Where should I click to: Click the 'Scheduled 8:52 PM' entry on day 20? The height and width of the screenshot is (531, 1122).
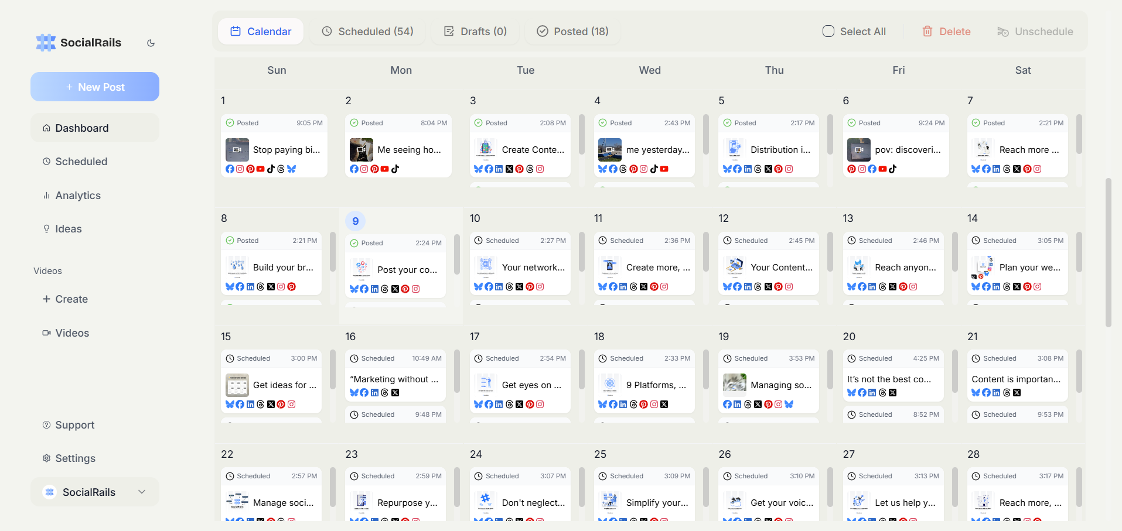click(x=893, y=414)
